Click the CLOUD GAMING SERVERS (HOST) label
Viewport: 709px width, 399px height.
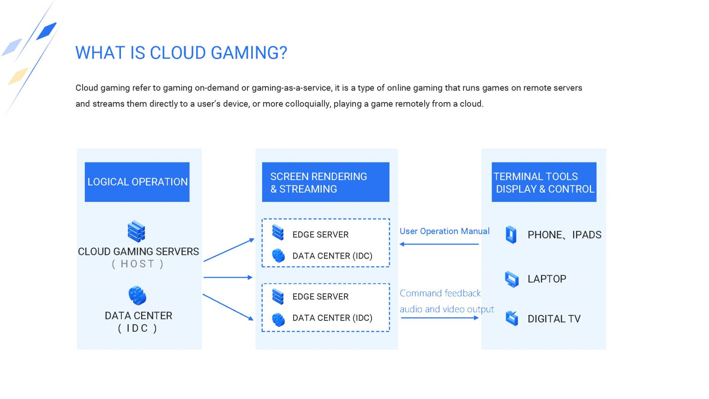tap(138, 257)
